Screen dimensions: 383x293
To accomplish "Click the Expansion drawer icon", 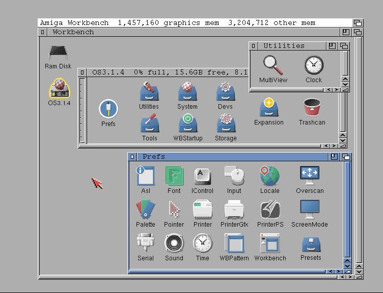I will (x=269, y=108).
